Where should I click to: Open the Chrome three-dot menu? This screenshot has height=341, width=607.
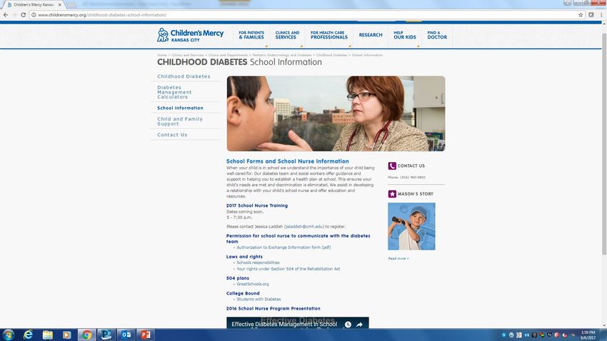[601, 15]
